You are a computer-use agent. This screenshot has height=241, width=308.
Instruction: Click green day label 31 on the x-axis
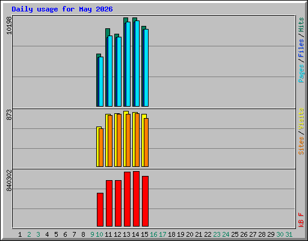(x=289, y=234)
